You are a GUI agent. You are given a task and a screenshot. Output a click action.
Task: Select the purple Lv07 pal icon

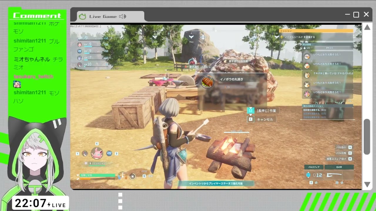pyautogui.click(x=79, y=58)
